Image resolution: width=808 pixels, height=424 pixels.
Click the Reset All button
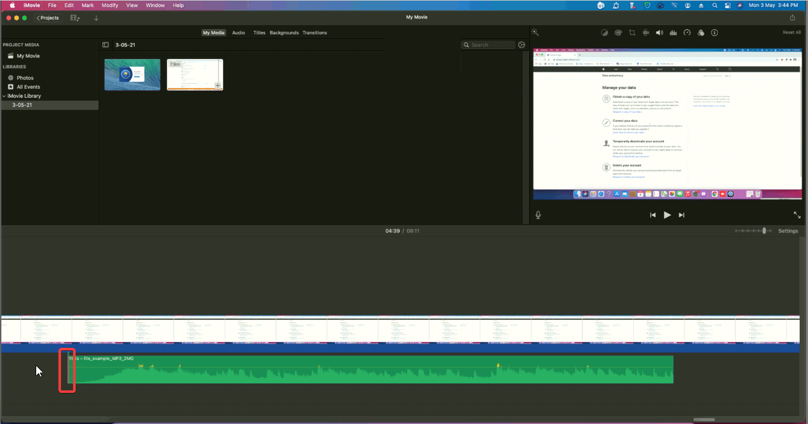click(791, 32)
